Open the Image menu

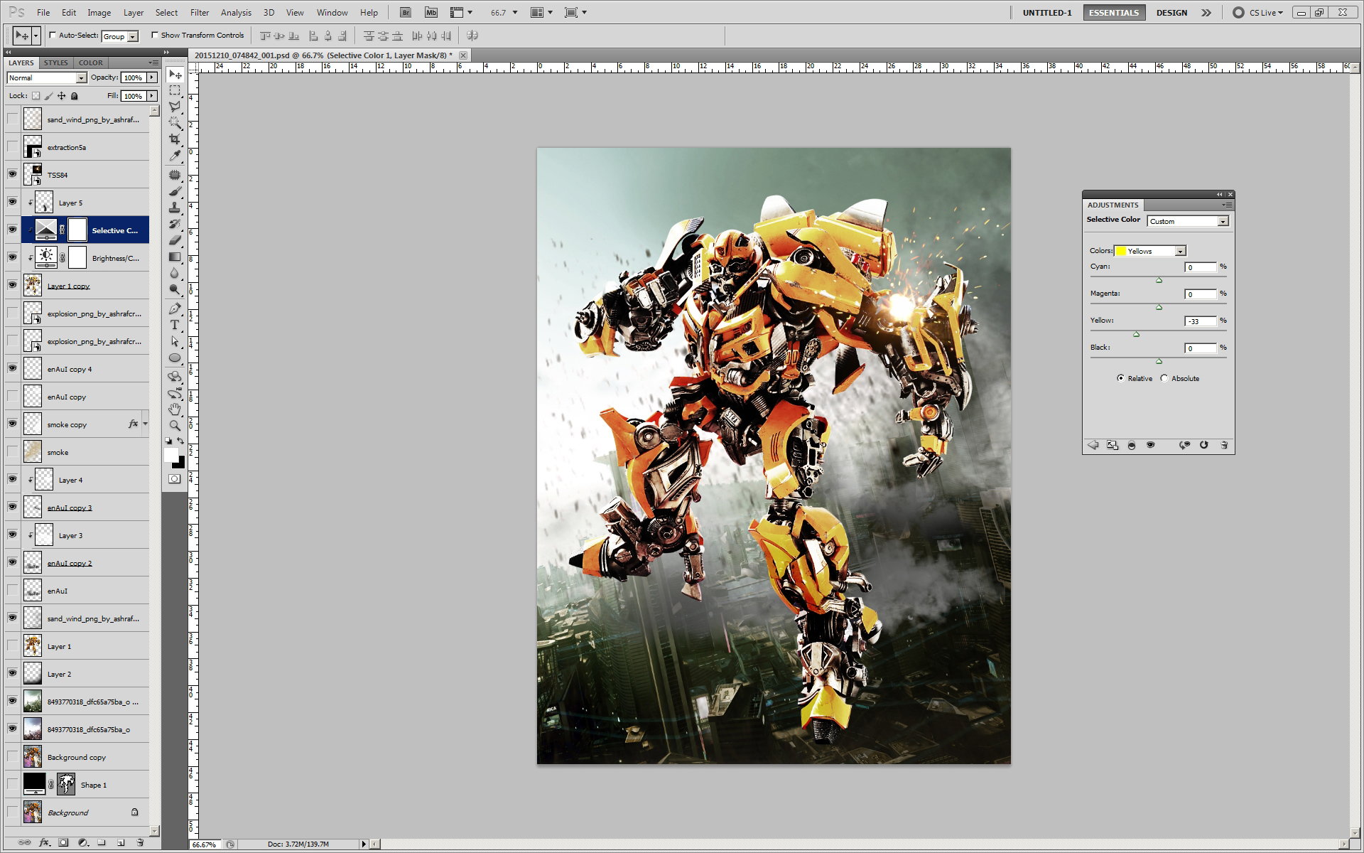click(99, 12)
